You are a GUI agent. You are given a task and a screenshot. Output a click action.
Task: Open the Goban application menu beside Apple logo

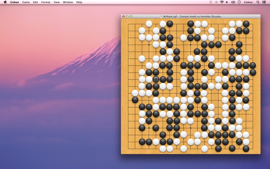click(15, 2)
